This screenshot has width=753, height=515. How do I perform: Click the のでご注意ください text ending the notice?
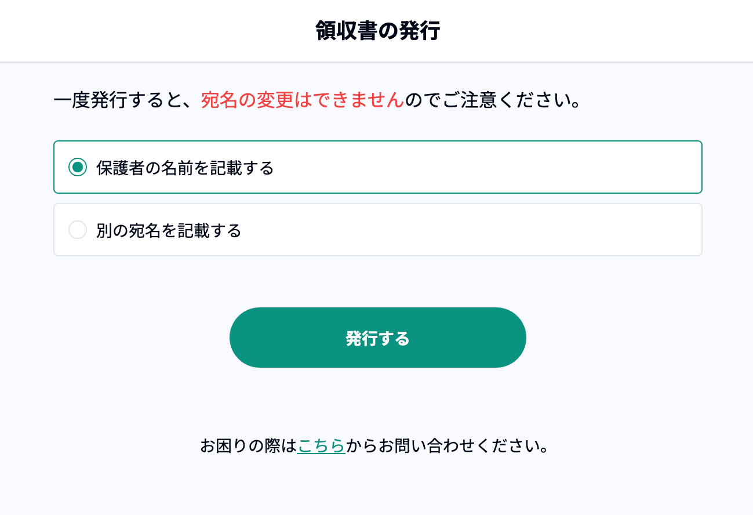[493, 101]
